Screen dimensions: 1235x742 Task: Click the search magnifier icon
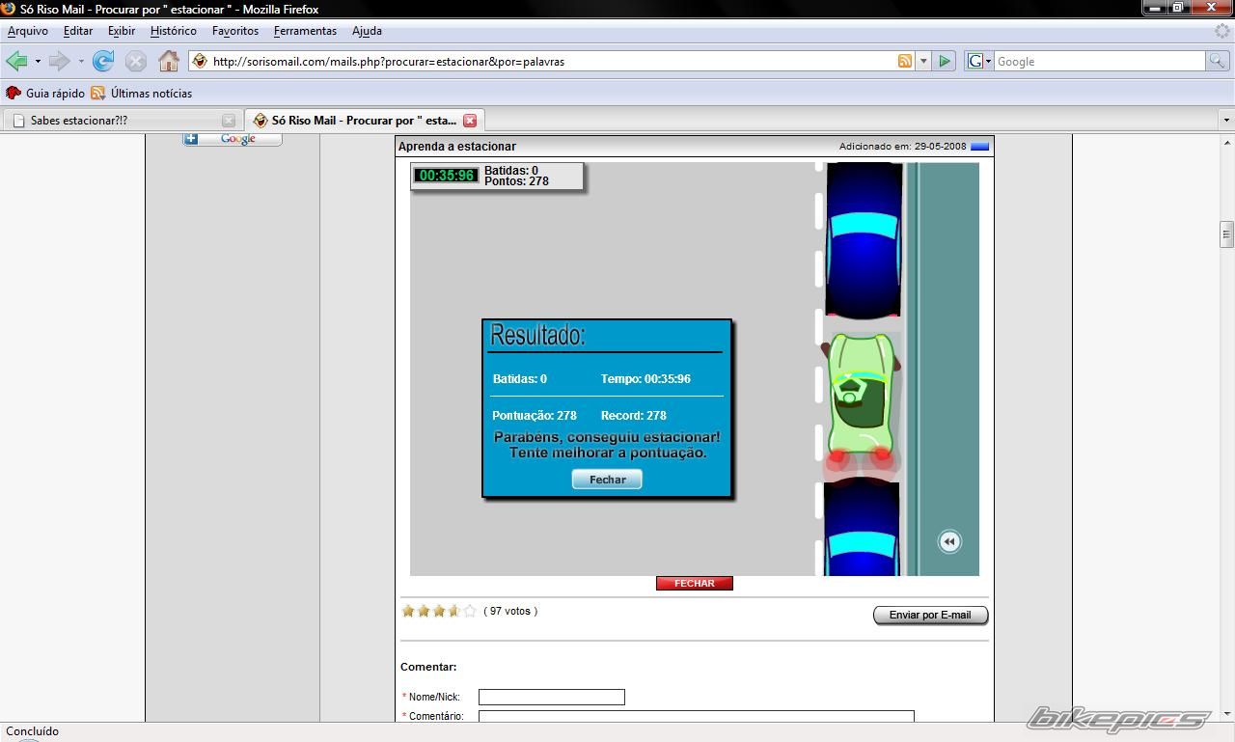1218,61
